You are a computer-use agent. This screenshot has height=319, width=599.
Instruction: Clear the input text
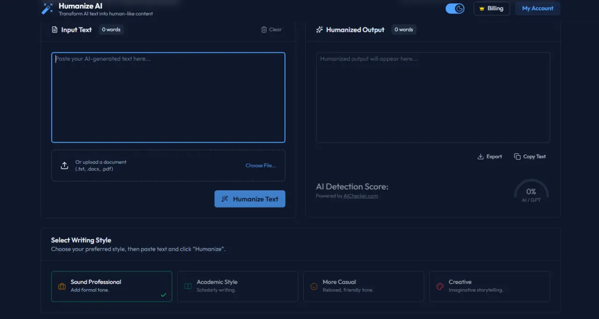click(271, 29)
